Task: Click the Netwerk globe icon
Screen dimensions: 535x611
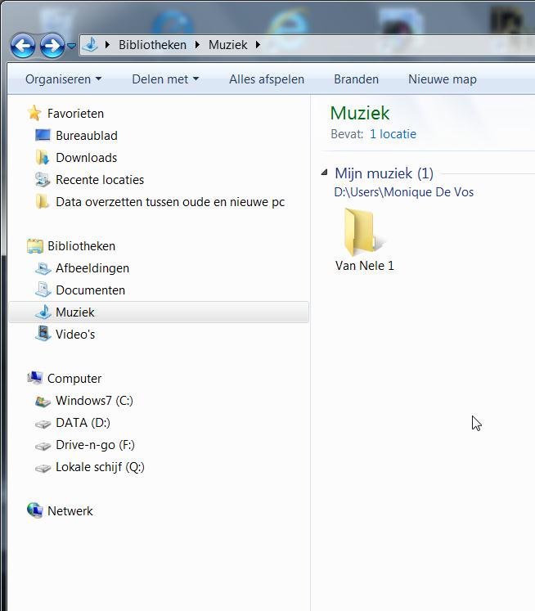Action: [x=34, y=510]
